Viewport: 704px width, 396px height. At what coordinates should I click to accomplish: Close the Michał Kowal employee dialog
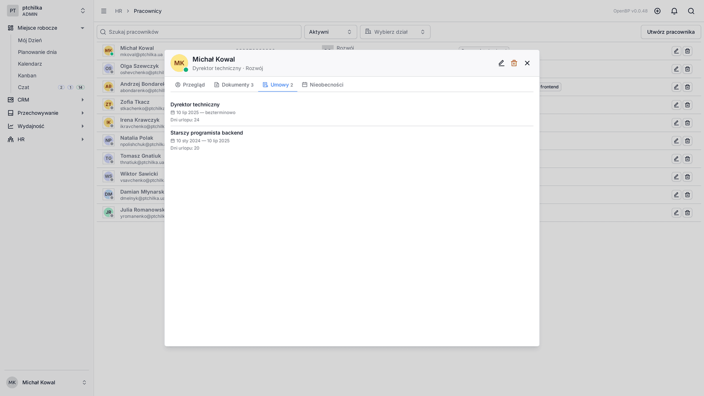(527, 63)
